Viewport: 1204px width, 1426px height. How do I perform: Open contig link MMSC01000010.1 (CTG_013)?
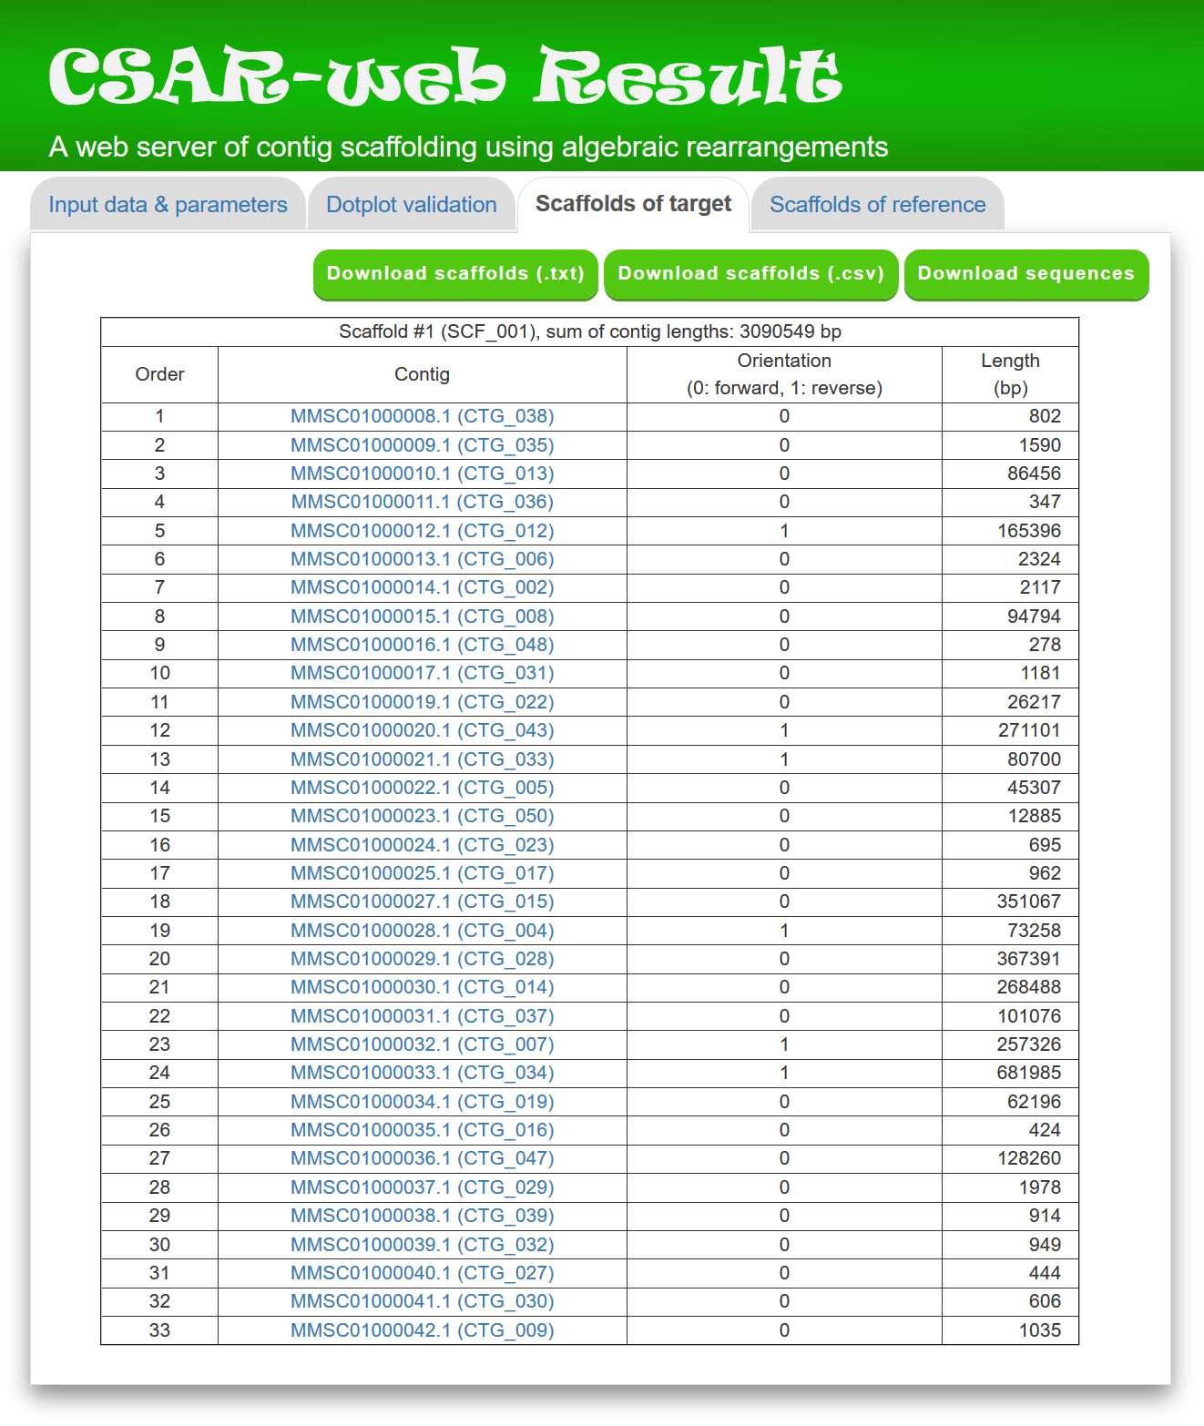422,474
